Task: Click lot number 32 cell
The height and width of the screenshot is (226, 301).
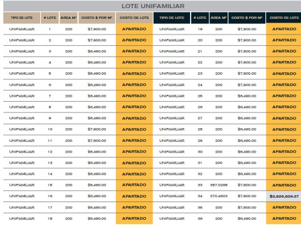Action: coord(200,174)
